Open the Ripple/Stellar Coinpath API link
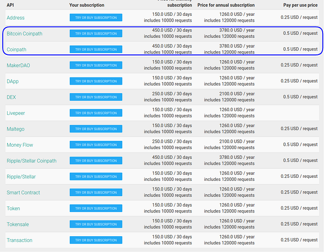This screenshot has width=324, height=252. coord(31,161)
